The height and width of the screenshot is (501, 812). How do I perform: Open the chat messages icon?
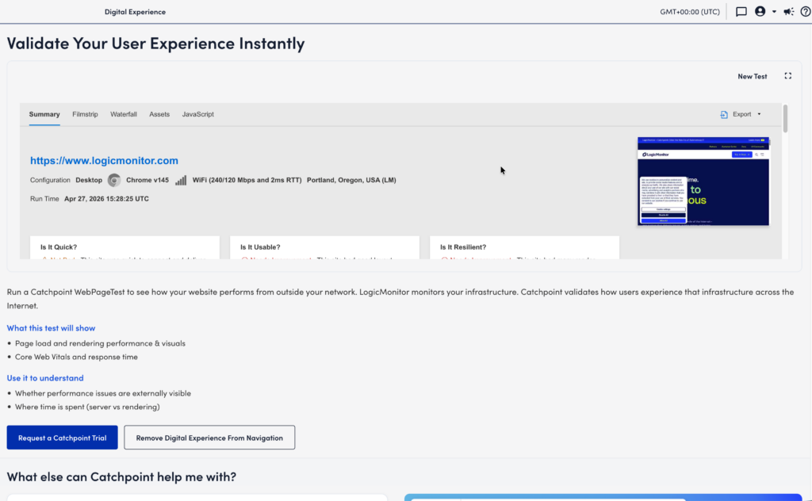(741, 11)
